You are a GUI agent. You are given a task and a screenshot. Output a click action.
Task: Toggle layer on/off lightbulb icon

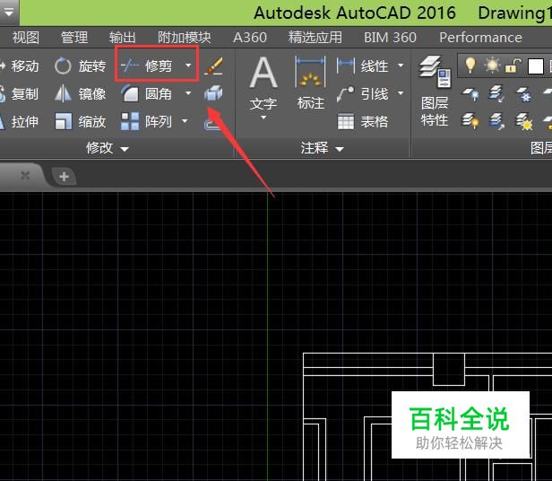(470, 66)
